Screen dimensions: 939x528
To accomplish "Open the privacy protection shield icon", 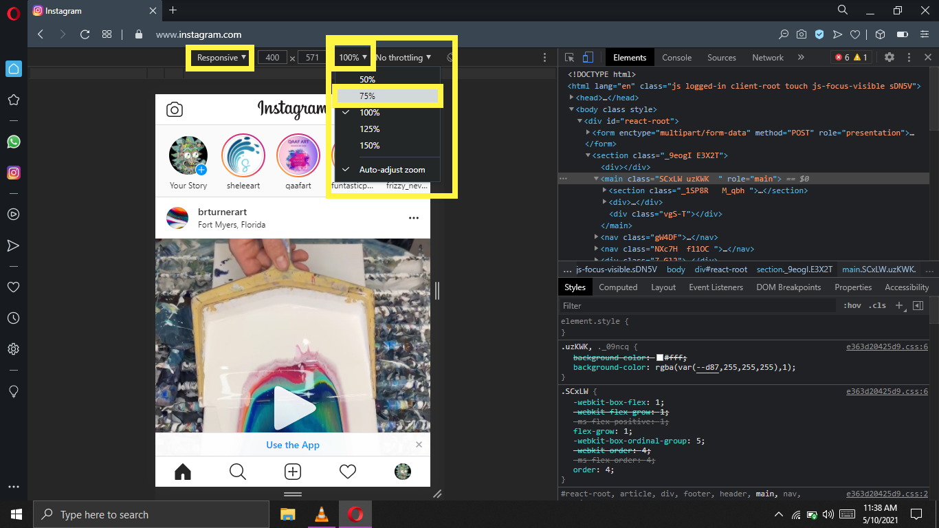I will [819, 34].
